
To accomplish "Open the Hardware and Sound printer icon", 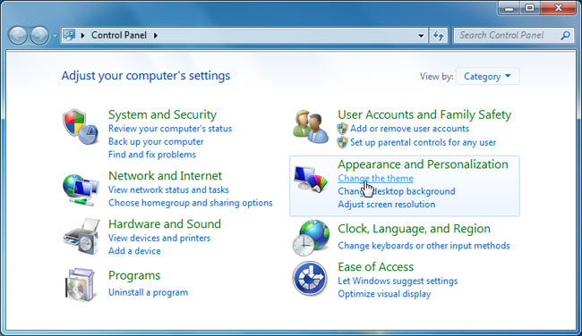I will pyautogui.click(x=81, y=236).
